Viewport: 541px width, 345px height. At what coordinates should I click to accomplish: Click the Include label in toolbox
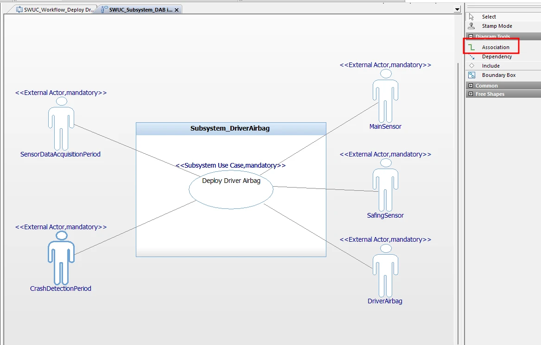point(490,66)
